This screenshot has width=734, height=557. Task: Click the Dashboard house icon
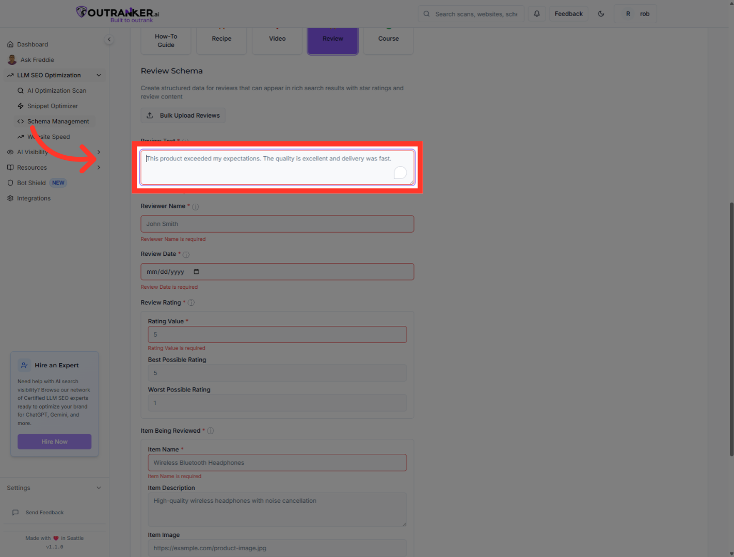coord(10,44)
